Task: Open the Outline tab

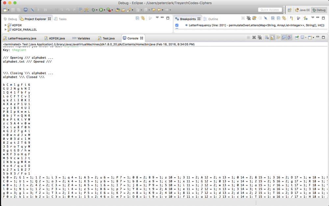Action: click(213, 19)
